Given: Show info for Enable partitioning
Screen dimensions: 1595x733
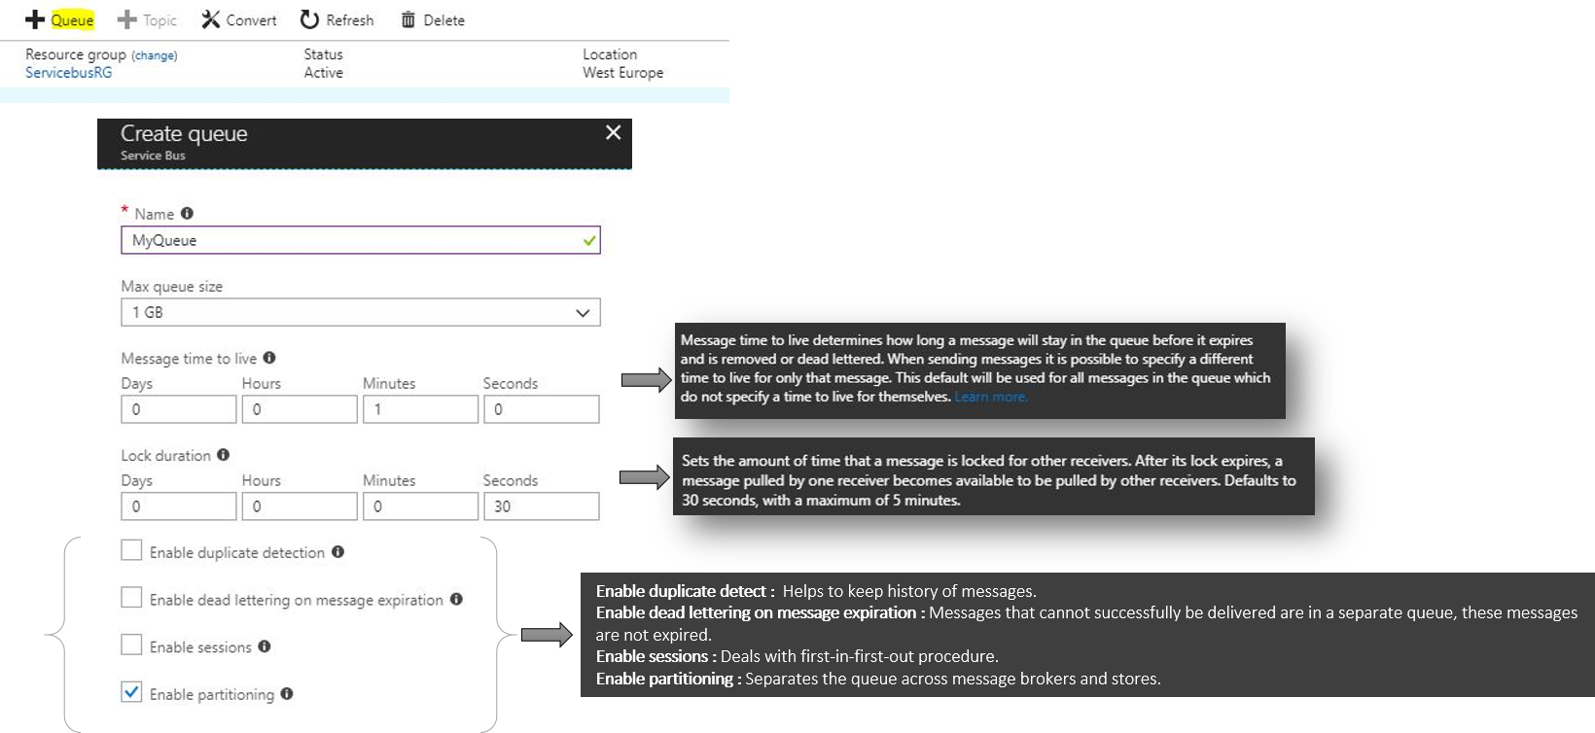Looking at the screenshot, I should pyautogui.click(x=287, y=693).
